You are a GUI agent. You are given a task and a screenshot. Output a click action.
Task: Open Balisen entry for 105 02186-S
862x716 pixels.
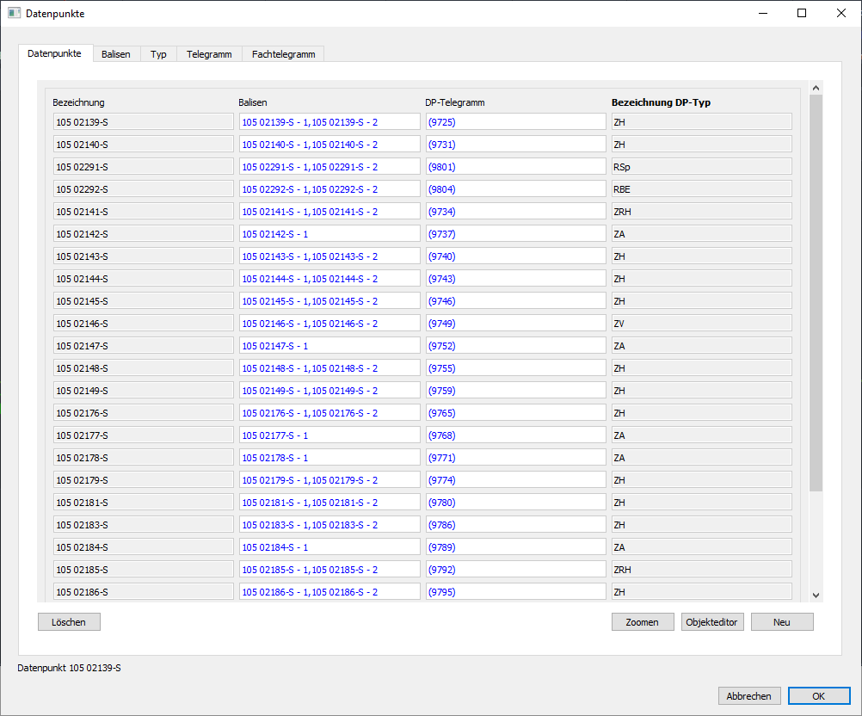(329, 592)
